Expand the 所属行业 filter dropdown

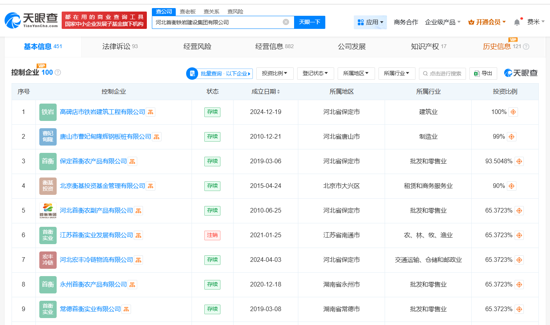point(397,73)
